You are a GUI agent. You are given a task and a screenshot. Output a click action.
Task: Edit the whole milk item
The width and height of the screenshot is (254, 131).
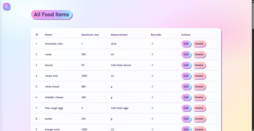click(x=186, y=76)
